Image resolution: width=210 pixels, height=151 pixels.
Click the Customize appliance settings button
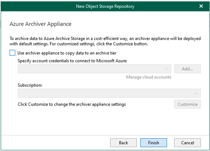pos(187,104)
